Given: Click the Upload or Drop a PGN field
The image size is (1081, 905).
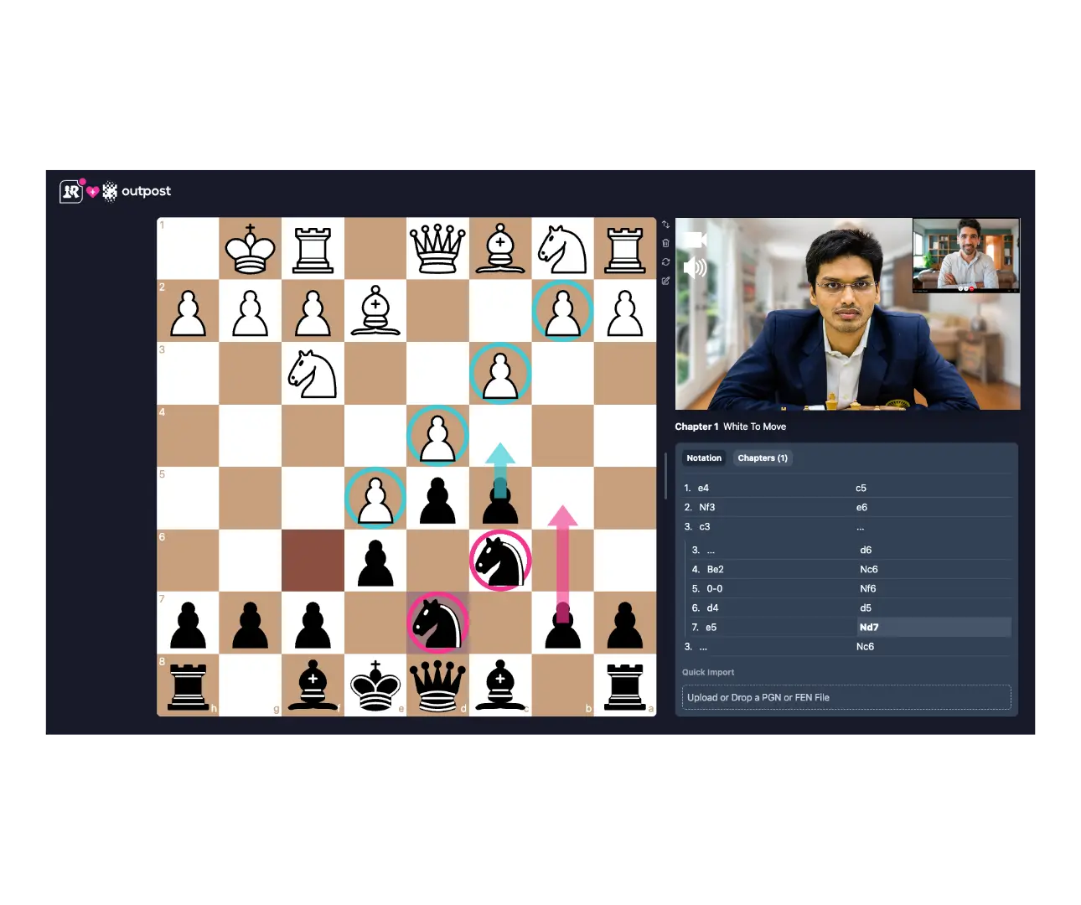Looking at the screenshot, I should 846,697.
